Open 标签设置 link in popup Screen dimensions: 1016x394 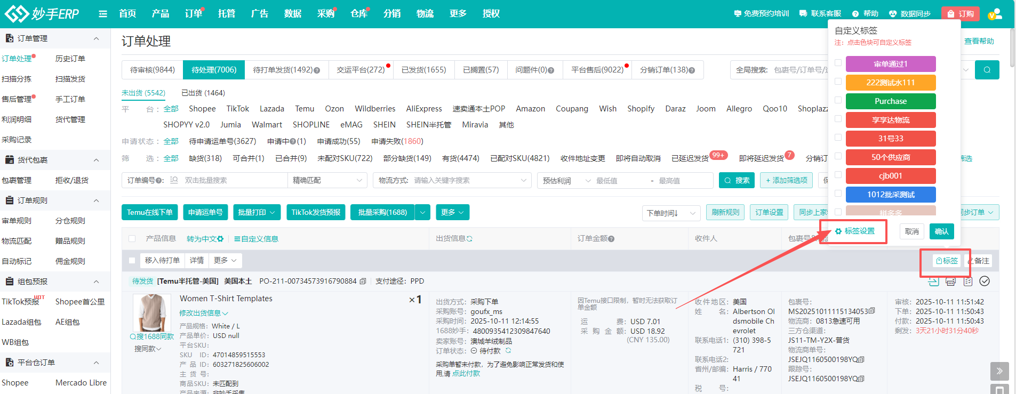(x=855, y=231)
